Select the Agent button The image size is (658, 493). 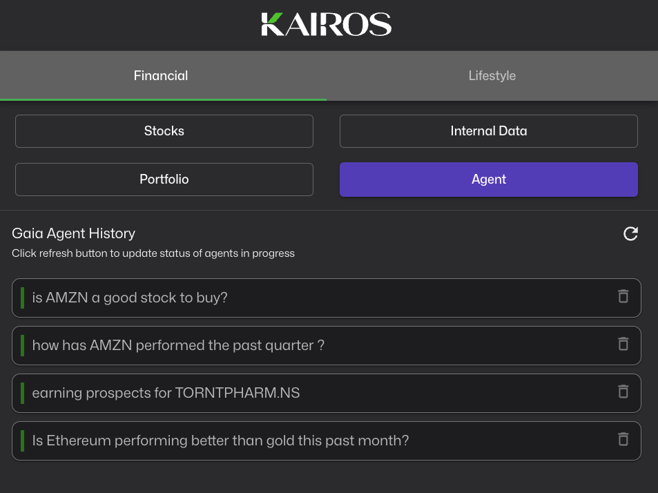tap(488, 180)
